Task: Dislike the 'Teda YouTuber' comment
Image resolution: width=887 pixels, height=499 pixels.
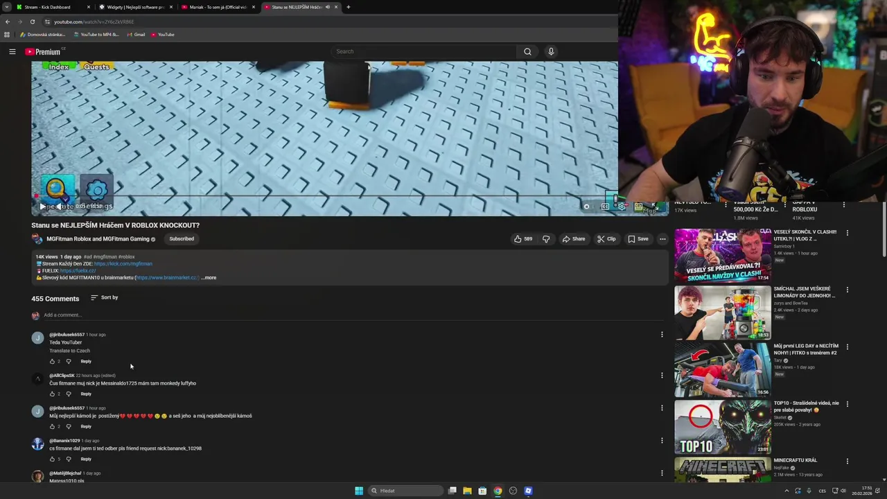Action: pyautogui.click(x=68, y=362)
